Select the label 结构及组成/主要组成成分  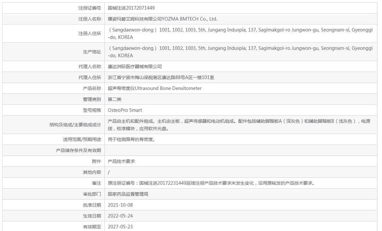(75, 125)
